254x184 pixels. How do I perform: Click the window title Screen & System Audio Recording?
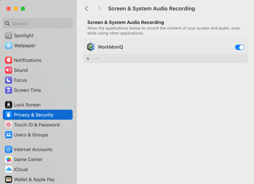(x=152, y=8)
